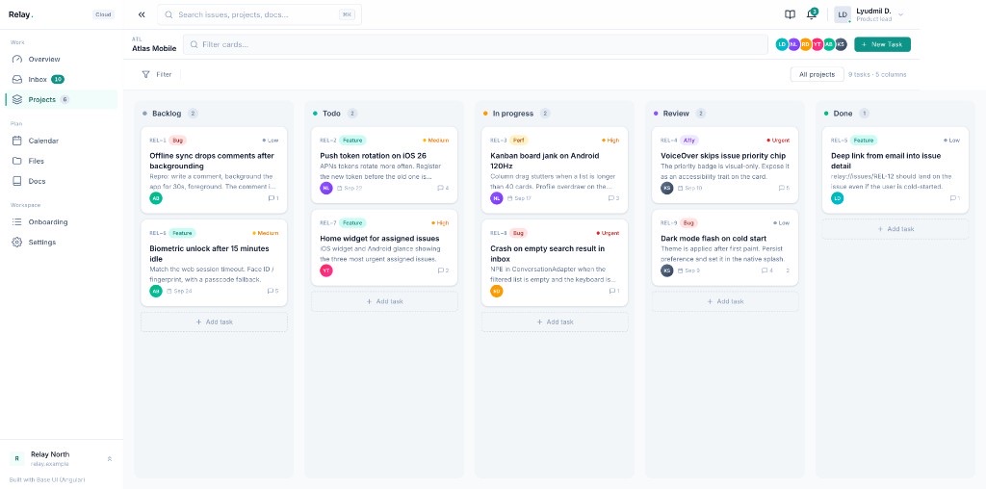Click the A11y tag on VoiceOver skips card

[689, 141]
